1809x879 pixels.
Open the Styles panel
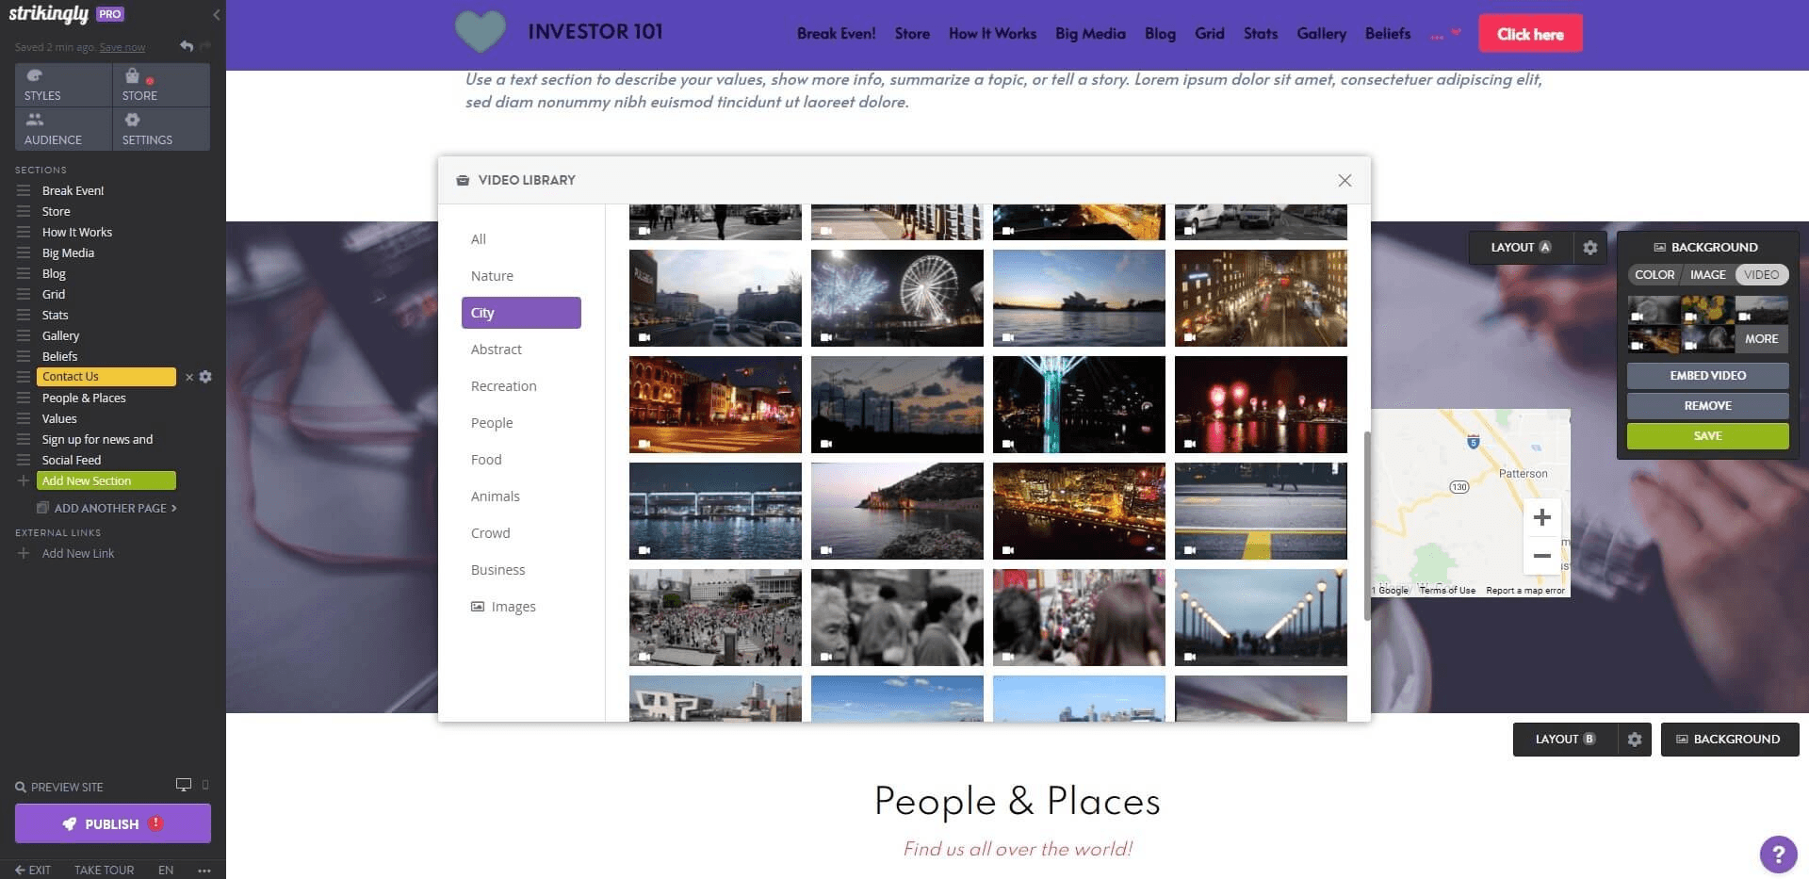[63, 85]
